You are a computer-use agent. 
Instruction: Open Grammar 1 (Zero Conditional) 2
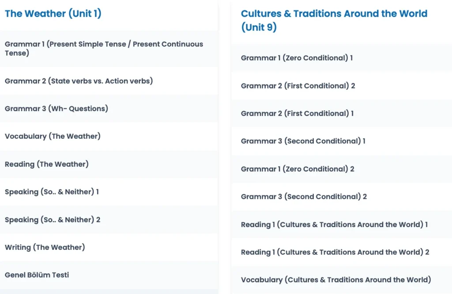coord(342,169)
